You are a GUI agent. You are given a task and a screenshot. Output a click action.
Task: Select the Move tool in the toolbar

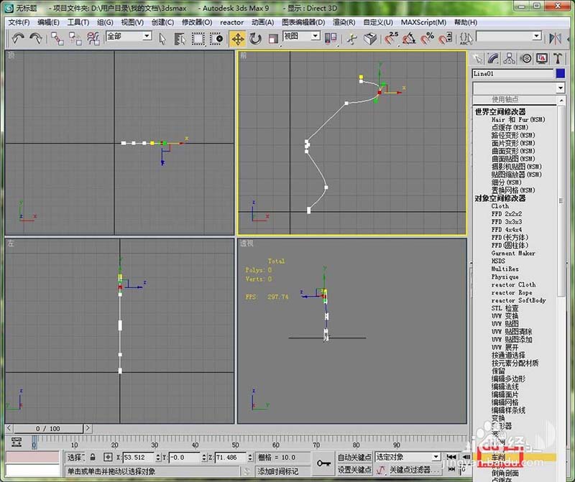(x=237, y=38)
